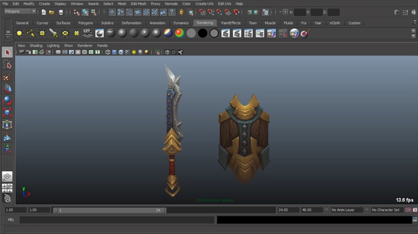Activate the Lasso Select tool
This screenshot has height=234, width=418.
(x=7, y=65)
